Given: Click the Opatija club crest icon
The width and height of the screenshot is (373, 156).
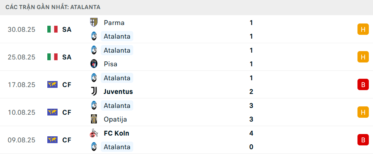Looking at the screenshot, I should tap(94, 119).
